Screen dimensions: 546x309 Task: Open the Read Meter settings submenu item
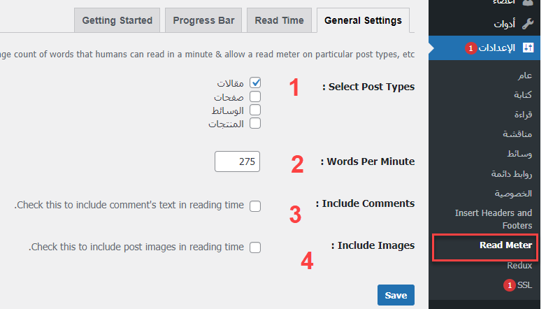(x=505, y=245)
